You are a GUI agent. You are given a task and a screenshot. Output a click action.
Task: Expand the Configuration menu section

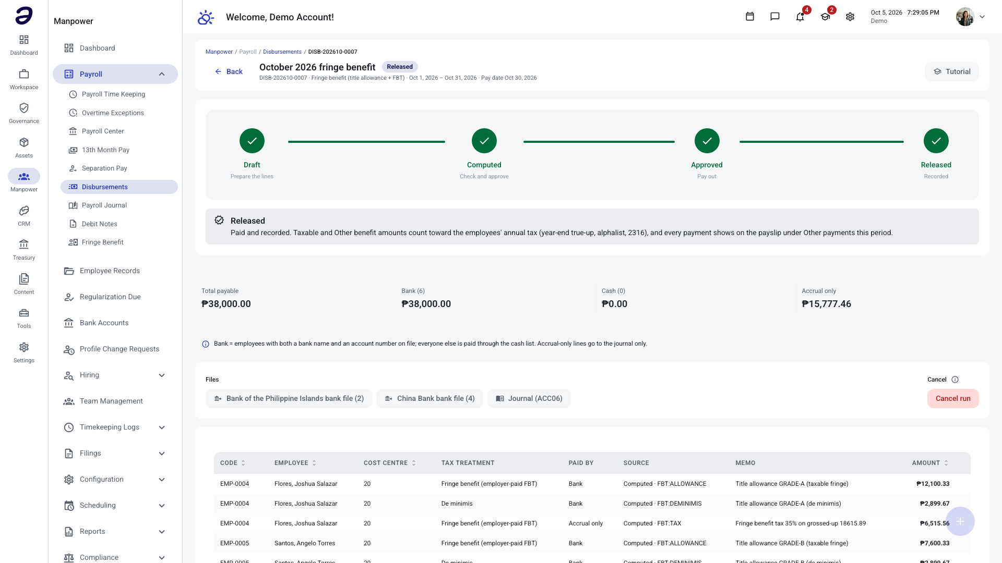pyautogui.click(x=162, y=480)
